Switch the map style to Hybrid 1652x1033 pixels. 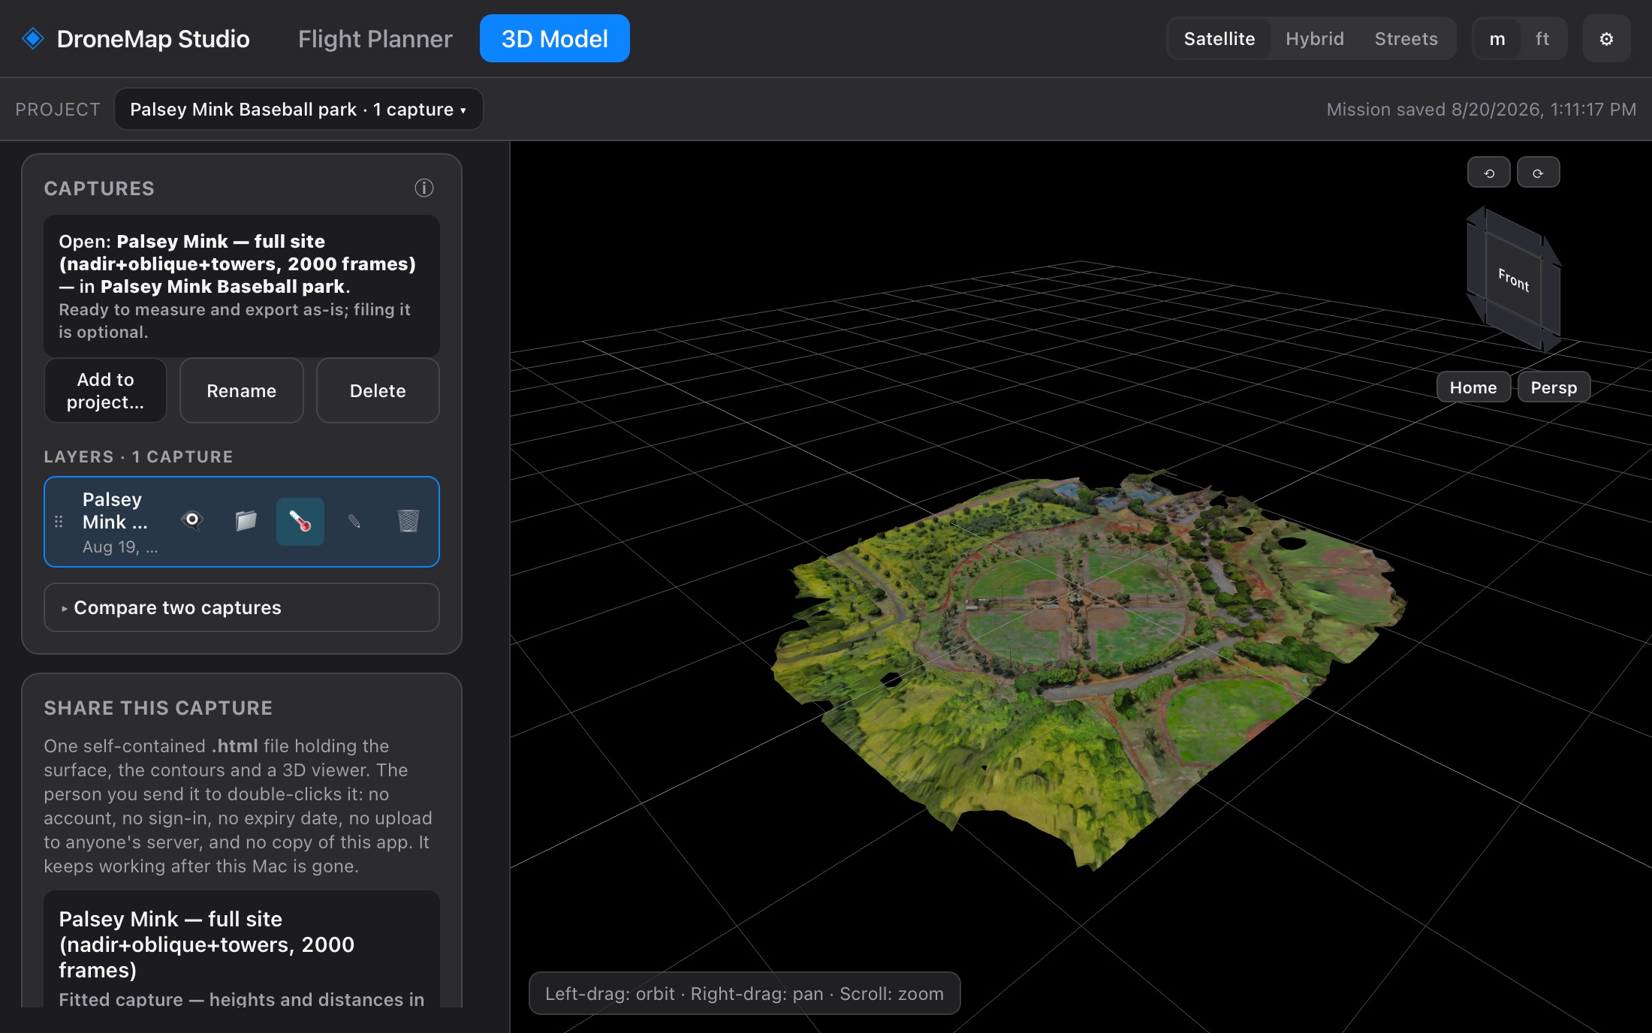[x=1315, y=39]
